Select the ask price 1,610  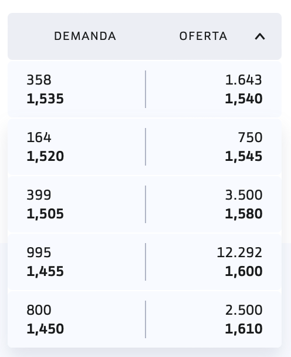click(243, 329)
